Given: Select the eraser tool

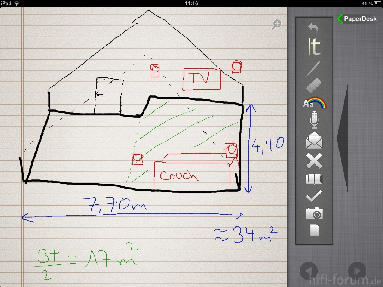Looking at the screenshot, I should (x=313, y=85).
